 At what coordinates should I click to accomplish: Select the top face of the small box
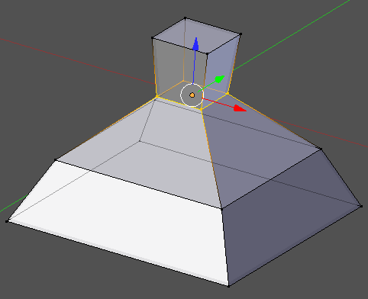196,36
